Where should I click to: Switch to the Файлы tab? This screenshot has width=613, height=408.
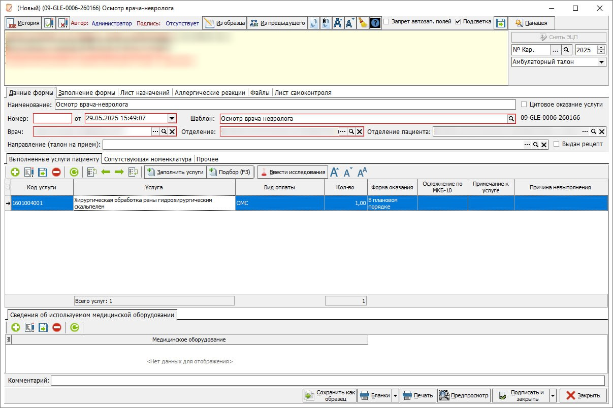coord(260,93)
